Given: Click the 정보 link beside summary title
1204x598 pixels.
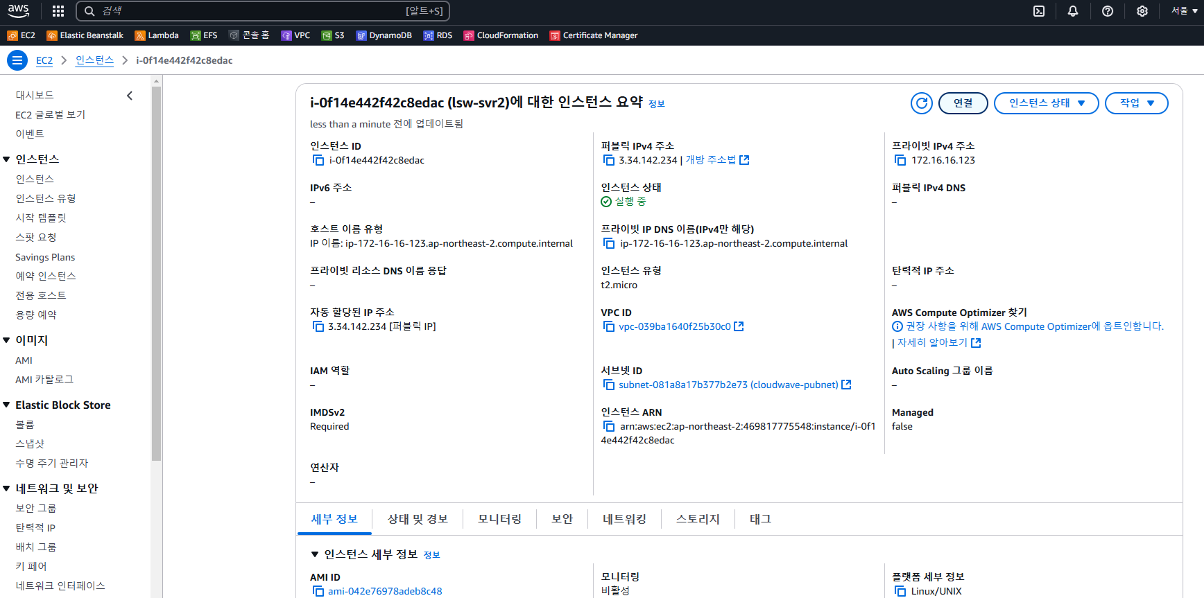Looking at the screenshot, I should (x=657, y=104).
